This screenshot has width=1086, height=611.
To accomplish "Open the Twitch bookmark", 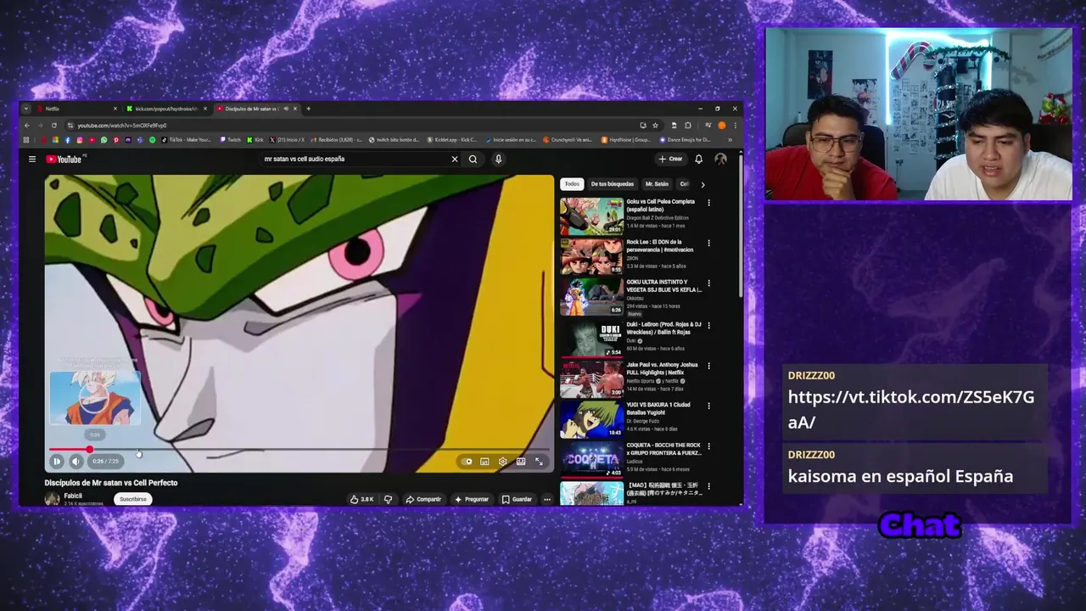I will pyautogui.click(x=230, y=140).
